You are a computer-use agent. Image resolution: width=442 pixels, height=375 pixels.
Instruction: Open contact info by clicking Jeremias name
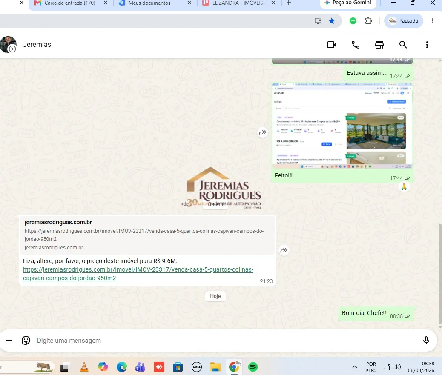pos(37,45)
